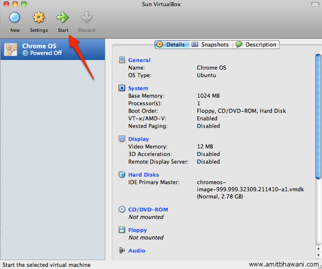Viewport: 322px width, 269px height.
Task: Open the System settings link
Action: [138, 88]
